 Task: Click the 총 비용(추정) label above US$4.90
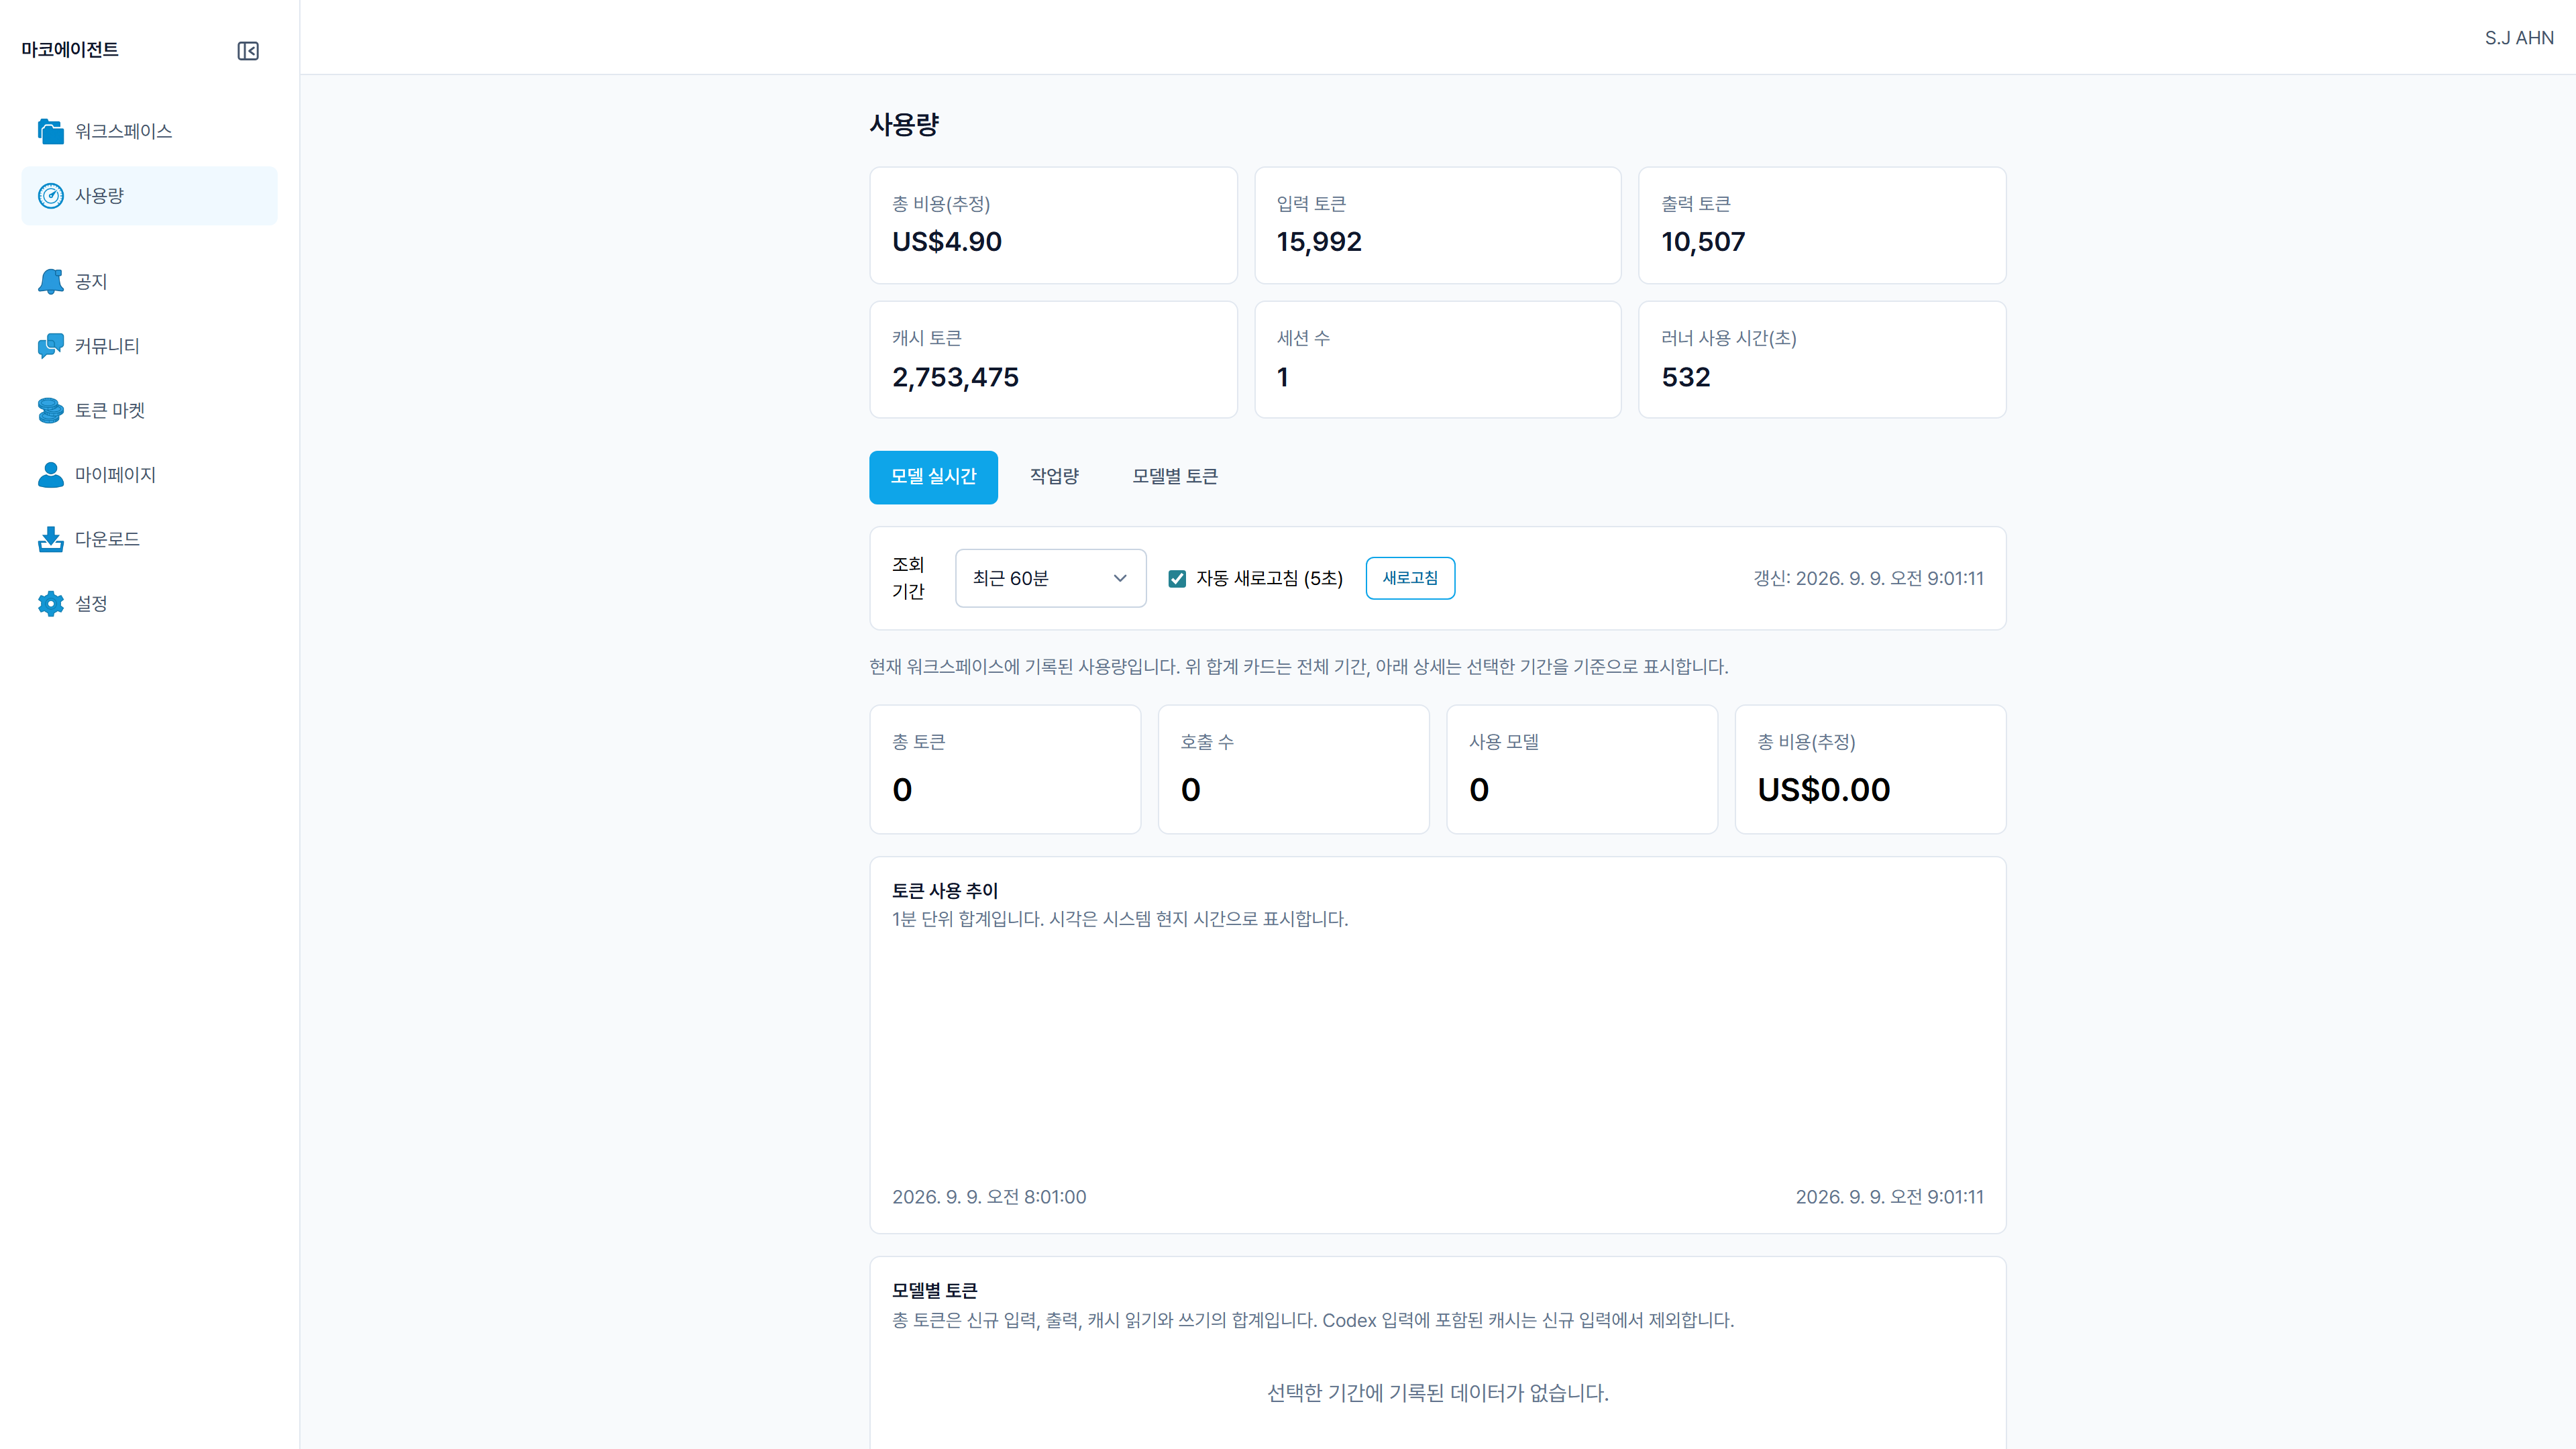[x=940, y=204]
